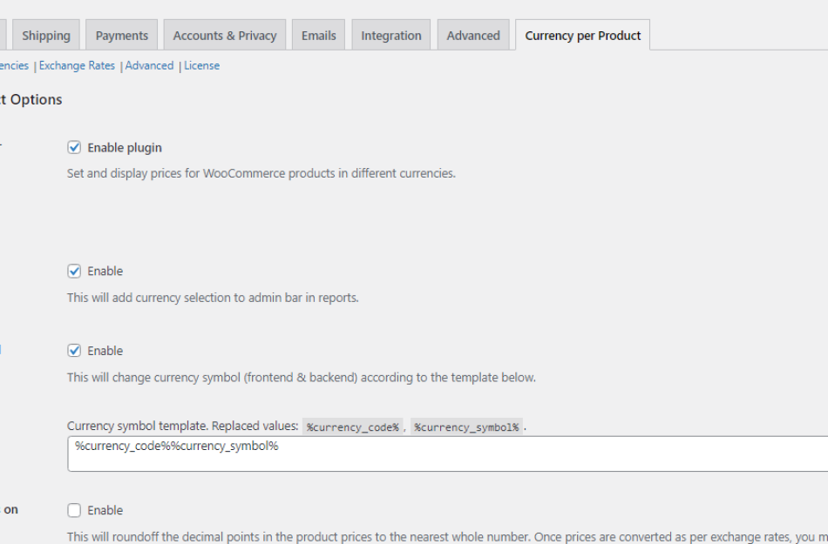The image size is (828, 544).
Task: Open the Payments settings tab
Action: point(121,35)
